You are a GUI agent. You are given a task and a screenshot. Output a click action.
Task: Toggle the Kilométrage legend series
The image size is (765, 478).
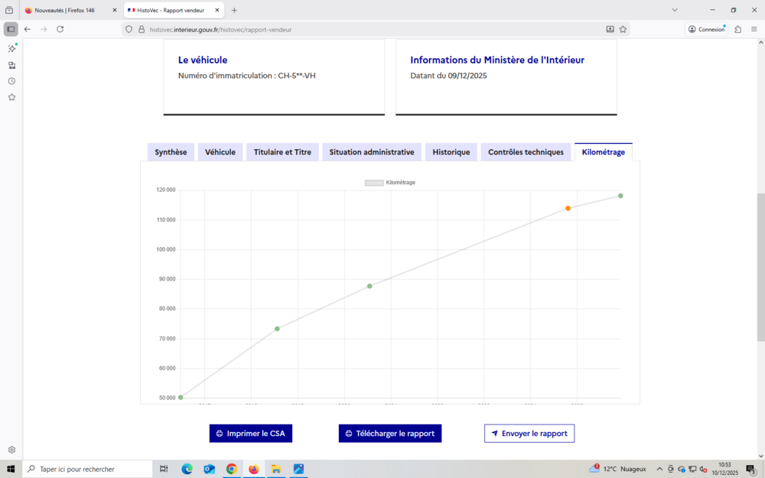tap(389, 183)
